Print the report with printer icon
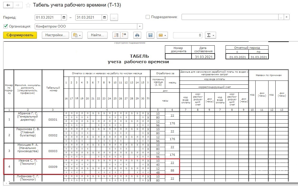The height and width of the screenshot is (187, 298). pos(137,35)
